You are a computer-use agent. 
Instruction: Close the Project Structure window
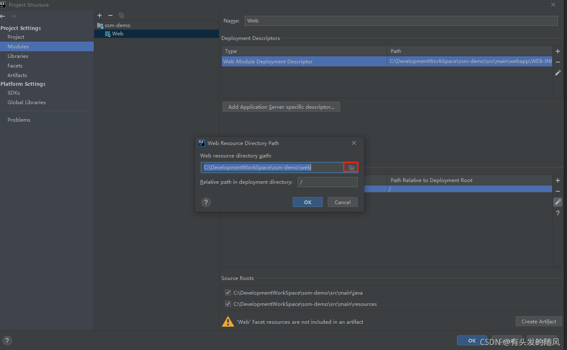pyautogui.click(x=553, y=5)
